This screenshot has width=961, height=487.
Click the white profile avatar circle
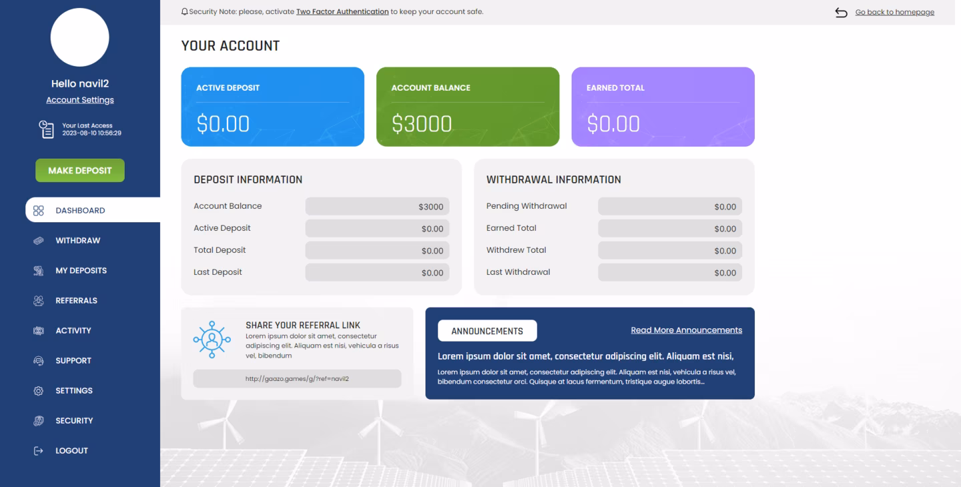click(x=80, y=37)
